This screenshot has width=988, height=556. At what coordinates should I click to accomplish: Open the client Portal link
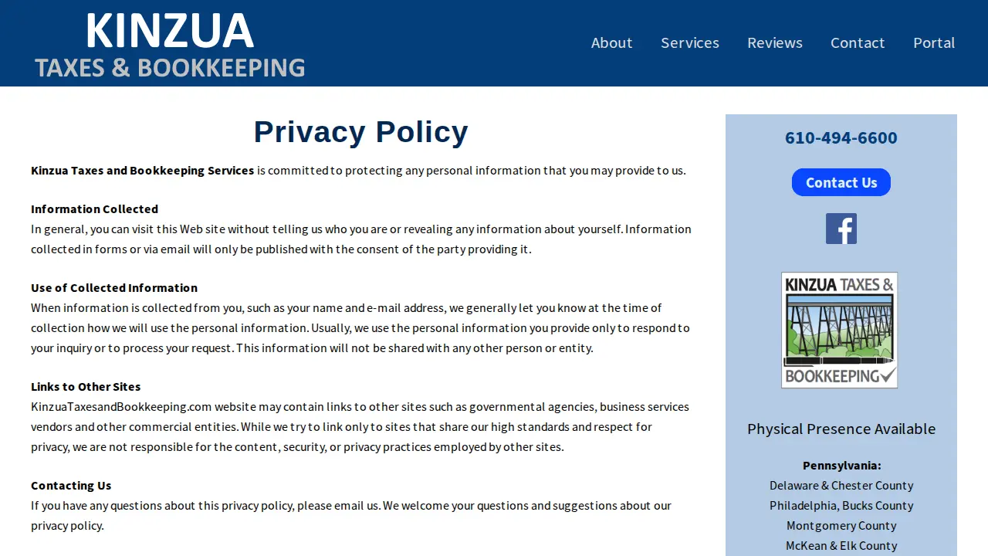point(934,42)
